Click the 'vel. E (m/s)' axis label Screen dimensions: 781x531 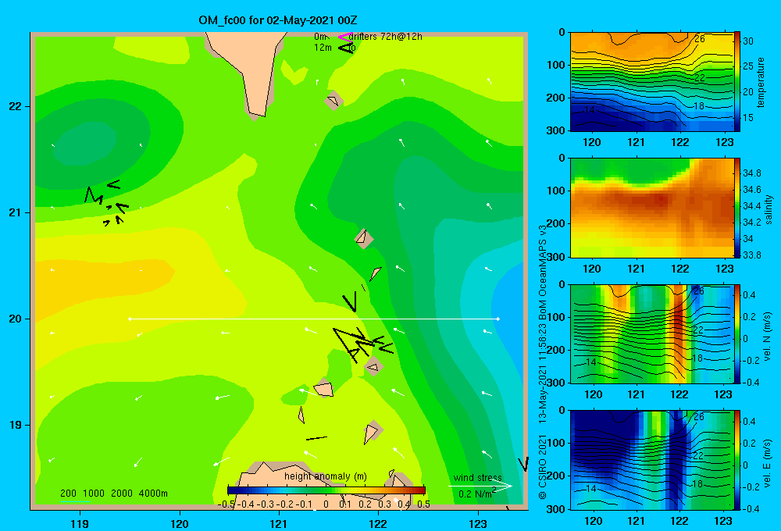(x=768, y=463)
